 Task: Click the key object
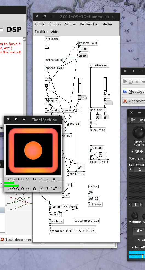(x=91, y=192)
